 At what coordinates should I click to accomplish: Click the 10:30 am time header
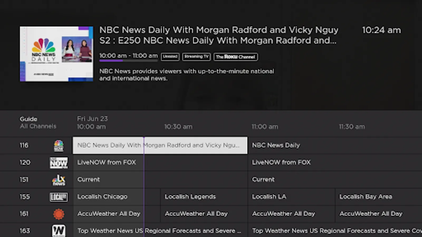[178, 127]
